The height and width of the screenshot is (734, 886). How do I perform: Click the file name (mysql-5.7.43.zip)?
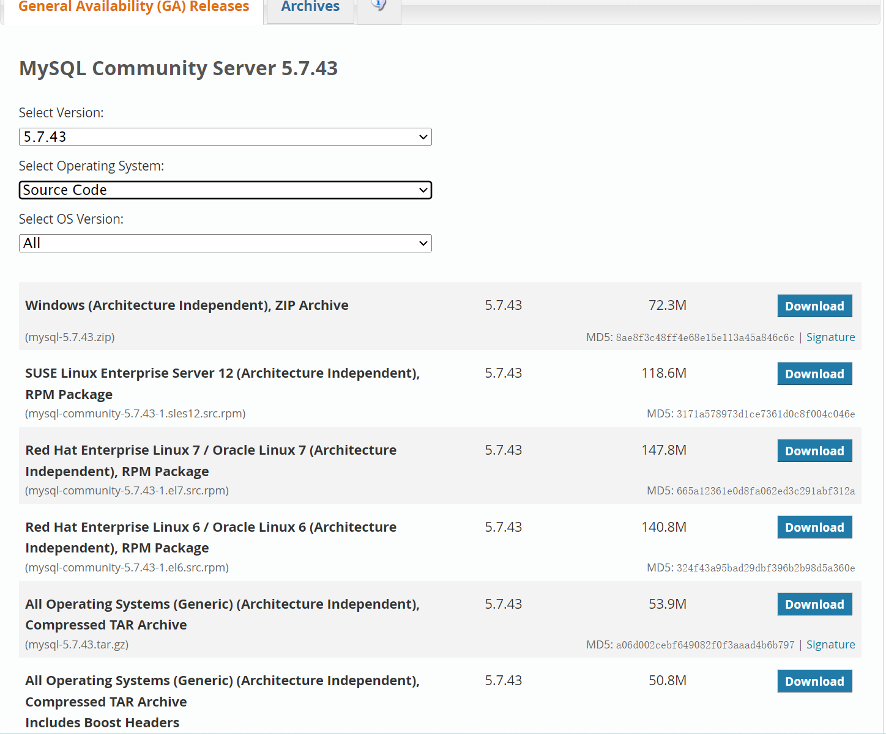(70, 337)
